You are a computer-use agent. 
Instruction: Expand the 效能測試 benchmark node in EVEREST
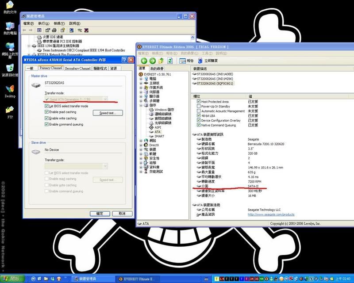(141, 172)
